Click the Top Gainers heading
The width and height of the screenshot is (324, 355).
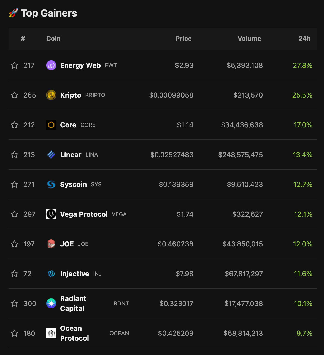(x=49, y=13)
